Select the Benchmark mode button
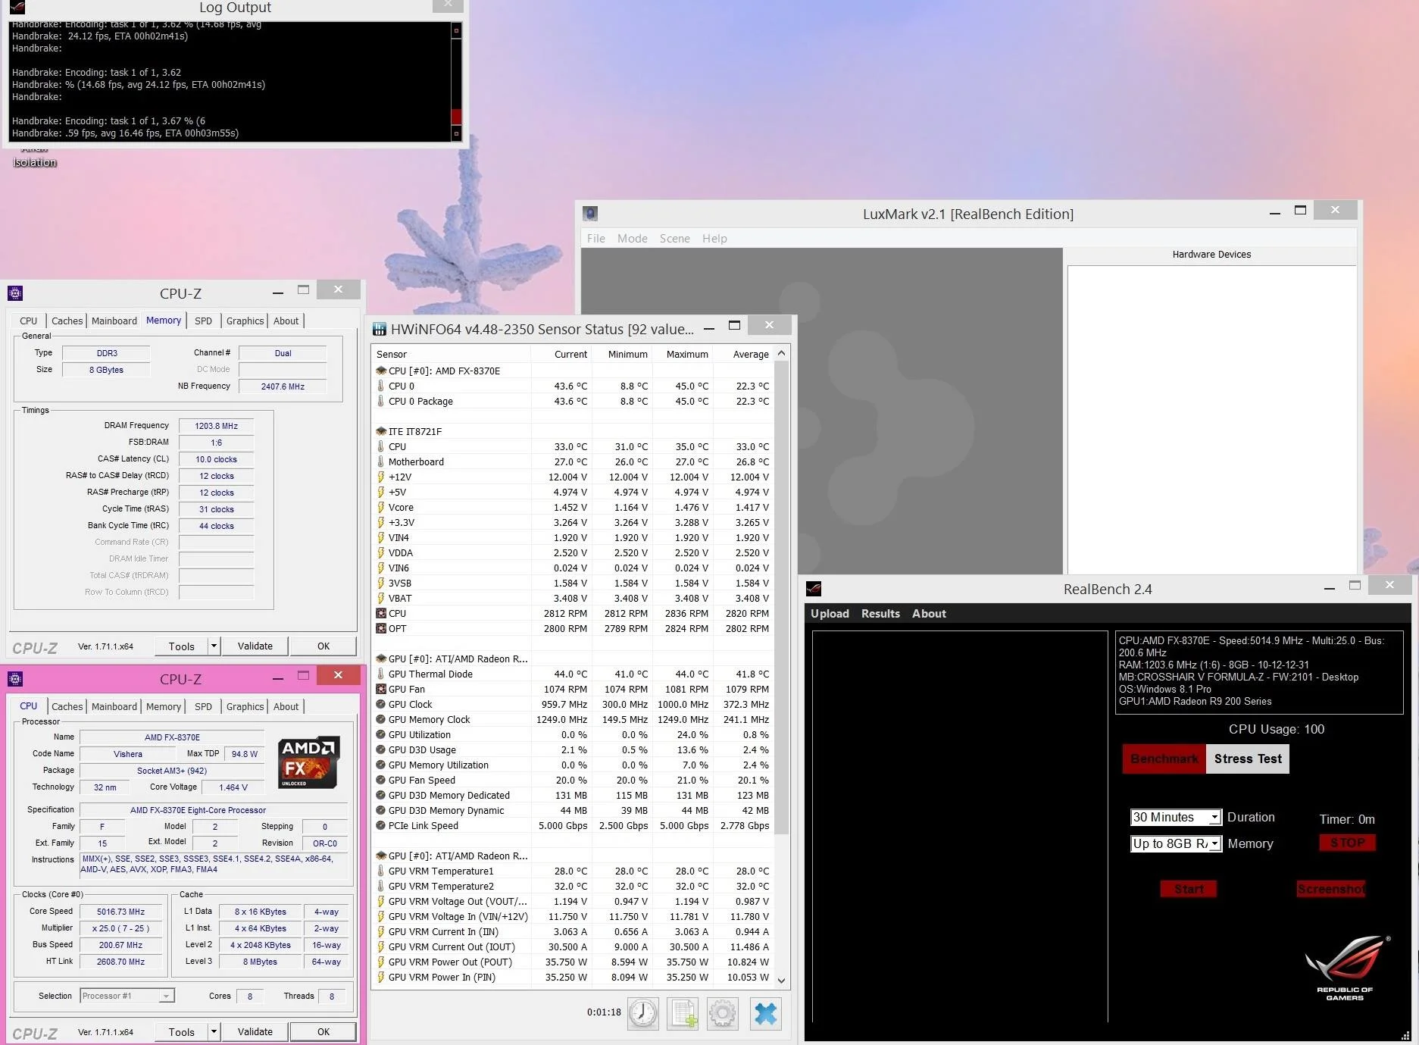 (x=1164, y=759)
